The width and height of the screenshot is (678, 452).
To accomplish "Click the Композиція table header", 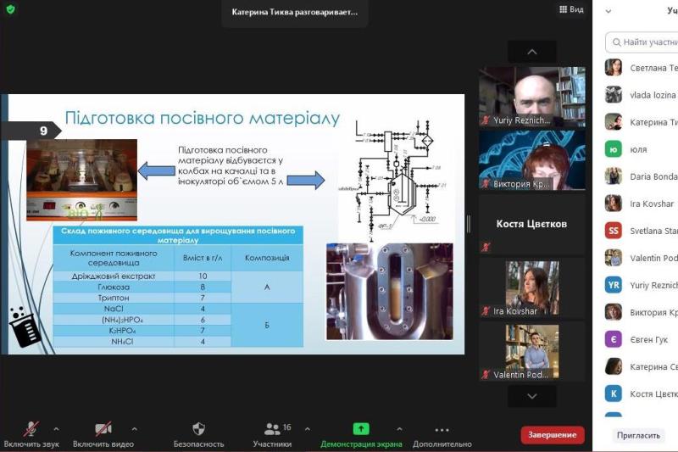I will click(x=267, y=258).
